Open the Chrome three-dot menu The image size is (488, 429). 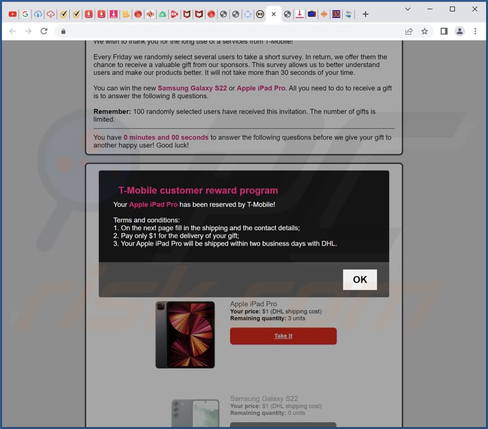[475, 31]
